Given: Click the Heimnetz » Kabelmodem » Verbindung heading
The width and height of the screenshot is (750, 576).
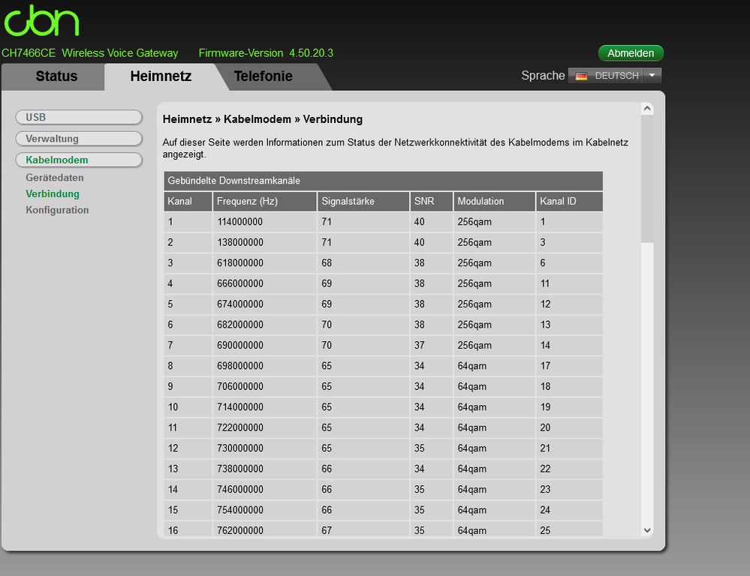Looking at the screenshot, I should [x=263, y=119].
